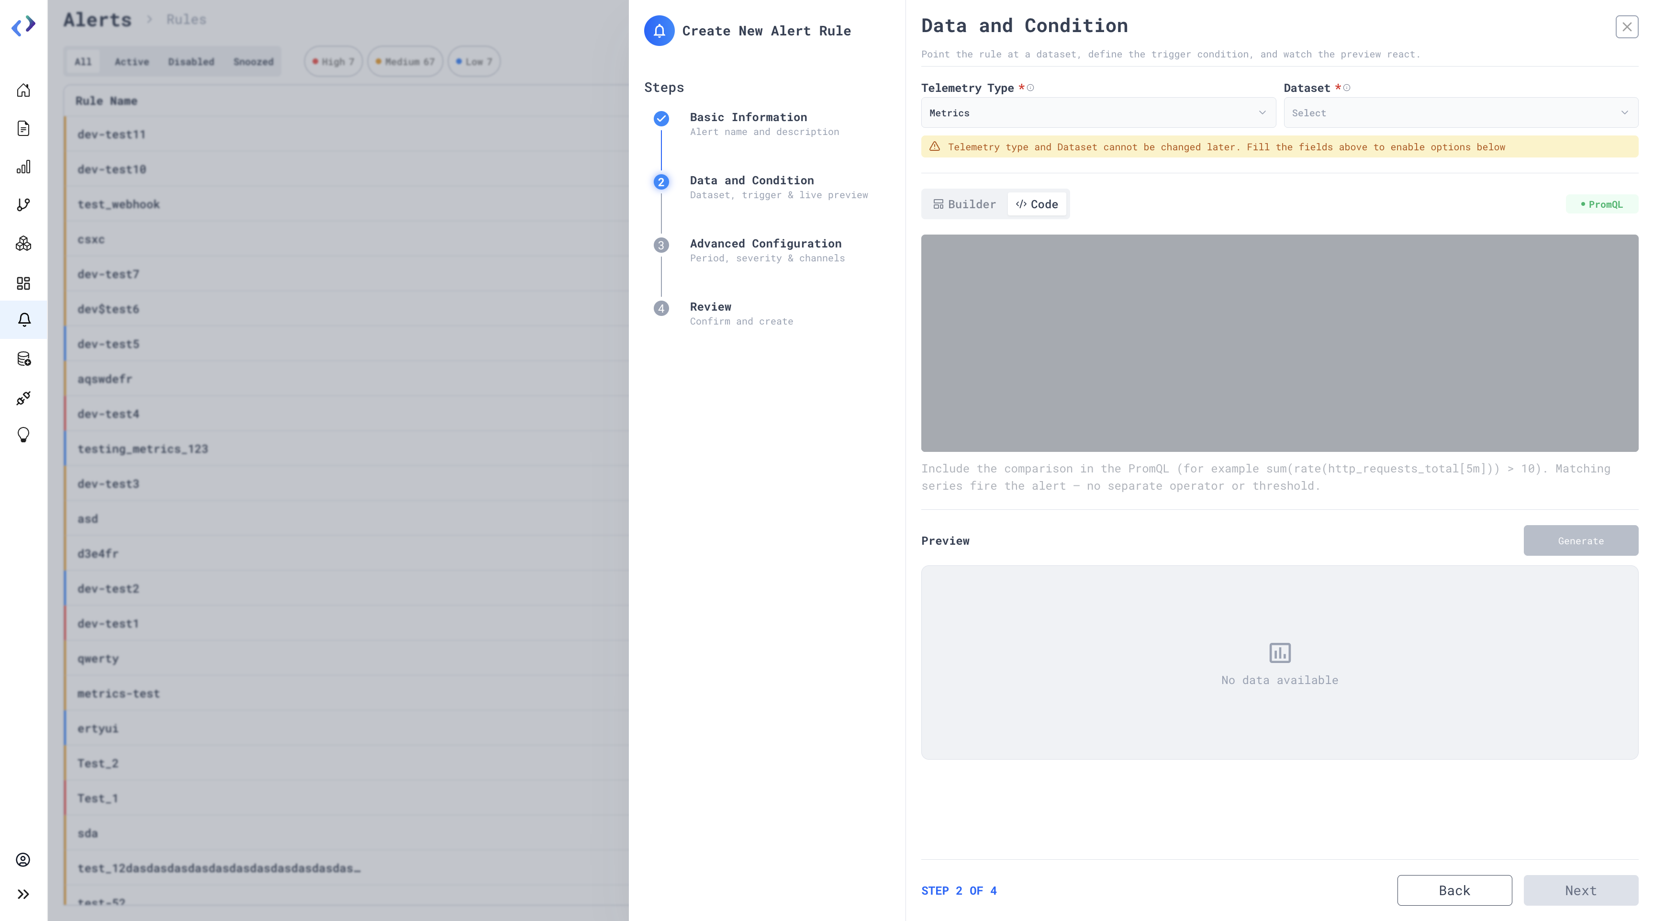Click the Generate preview button
The image size is (1654, 921).
pyautogui.click(x=1581, y=541)
